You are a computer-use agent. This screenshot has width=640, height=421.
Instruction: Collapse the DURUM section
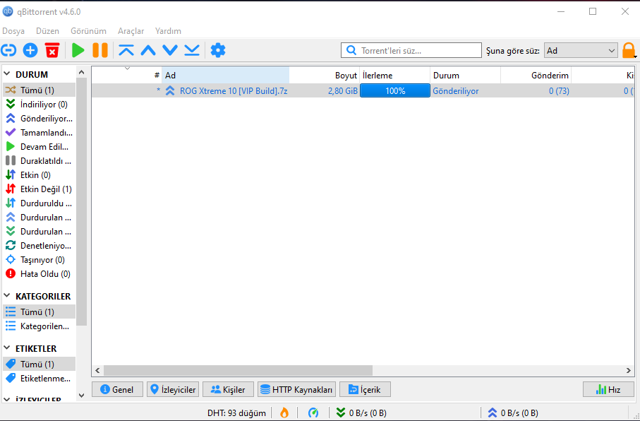pos(7,74)
